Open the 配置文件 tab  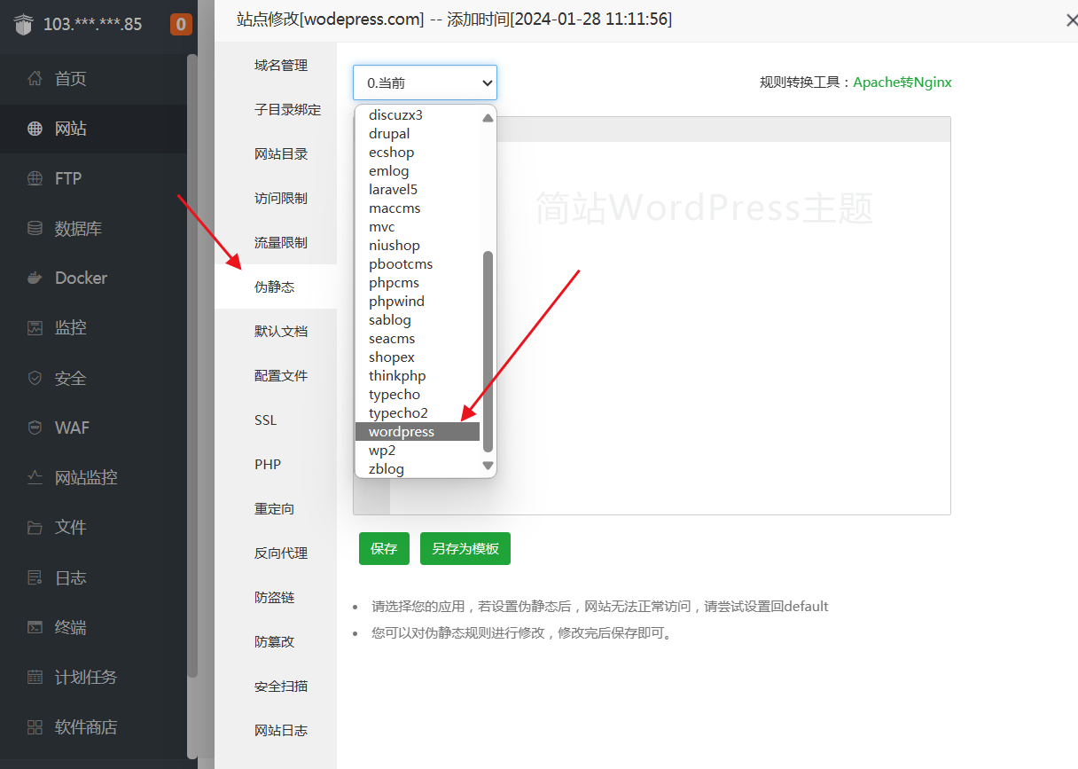pos(281,376)
